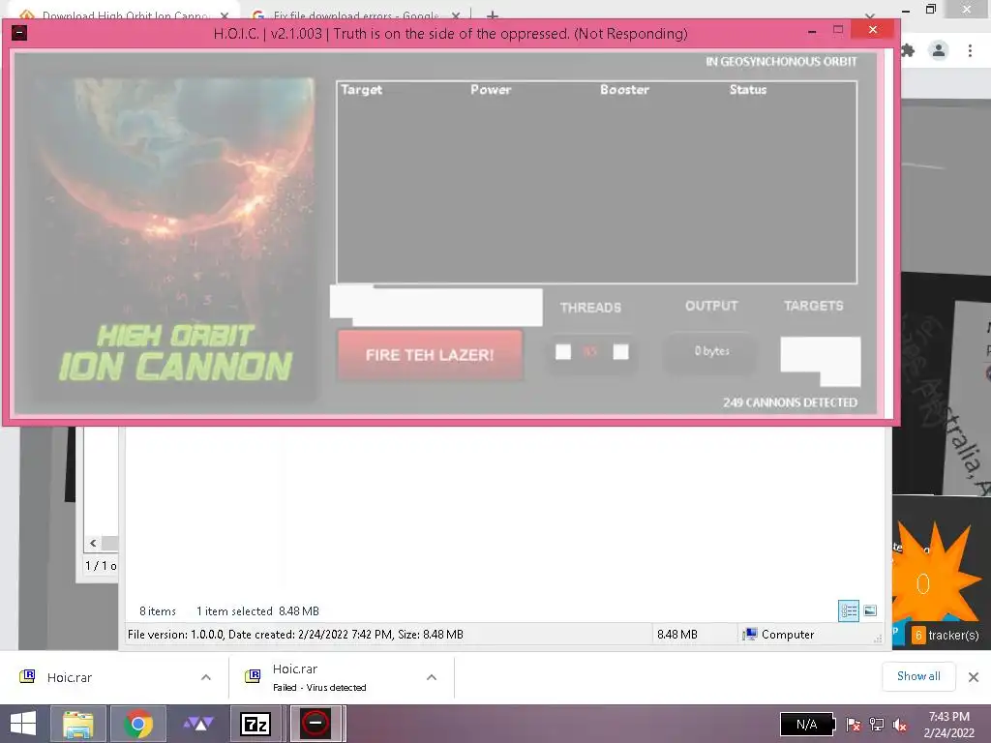Open network tray icon
This screenshot has height=743, width=991.
click(877, 725)
